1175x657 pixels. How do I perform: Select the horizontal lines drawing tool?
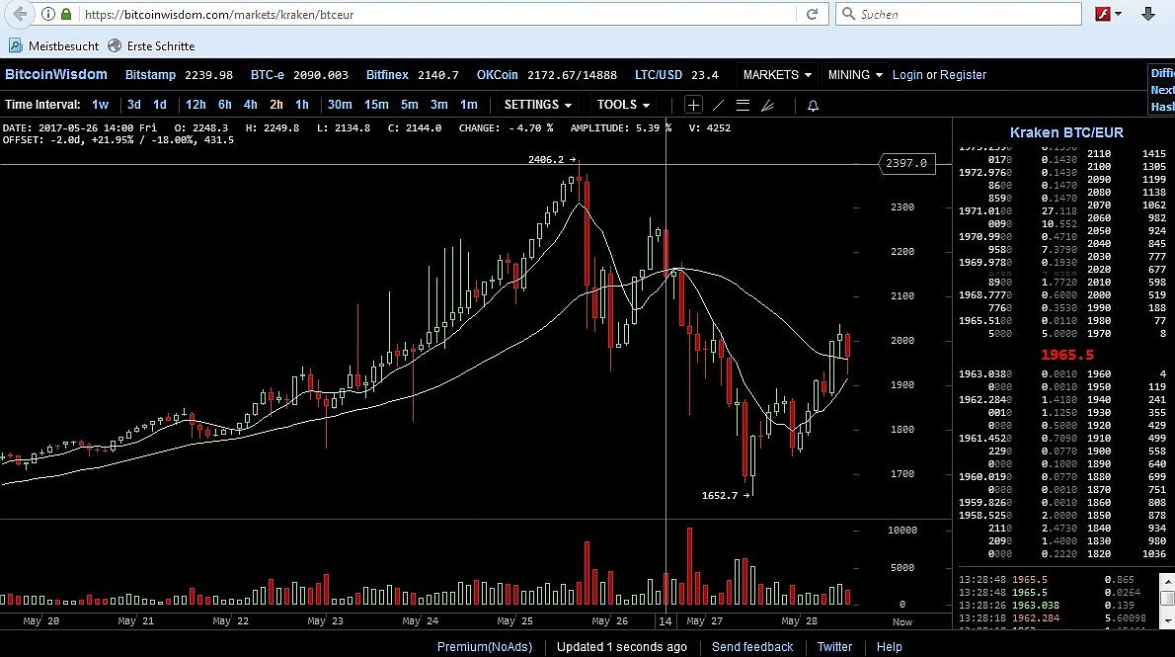pyautogui.click(x=743, y=105)
